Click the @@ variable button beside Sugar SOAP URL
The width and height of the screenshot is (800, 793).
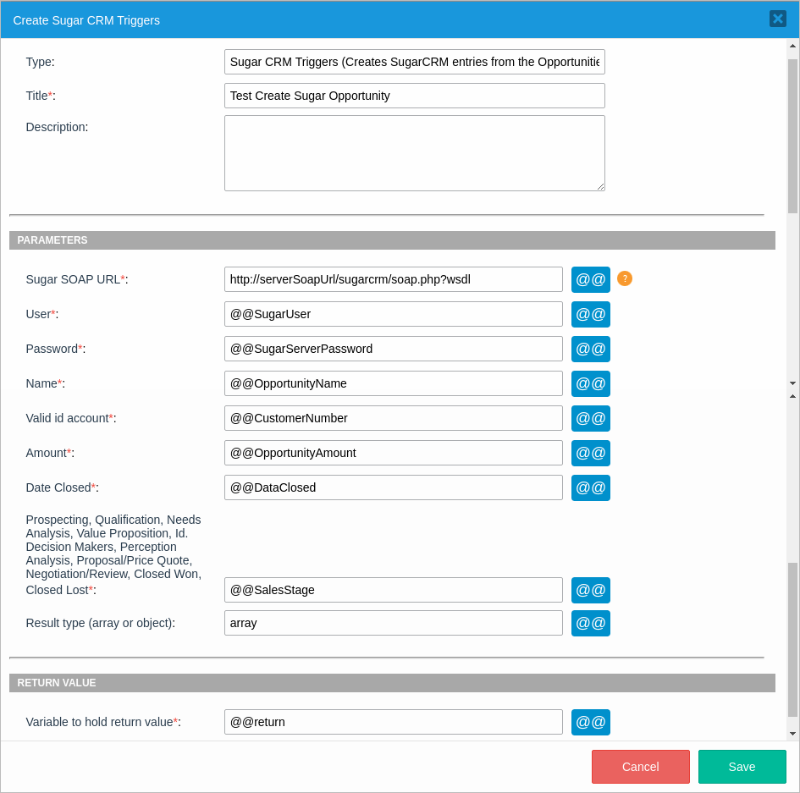(590, 279)
